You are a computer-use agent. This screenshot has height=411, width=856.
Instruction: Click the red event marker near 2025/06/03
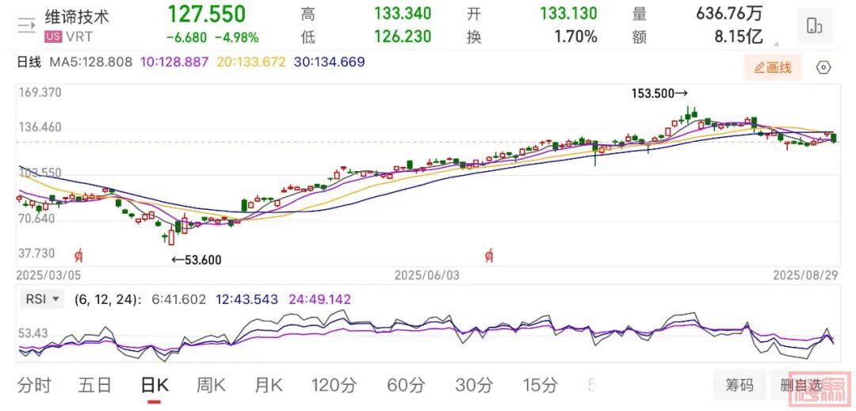click(x=491, y=255)
